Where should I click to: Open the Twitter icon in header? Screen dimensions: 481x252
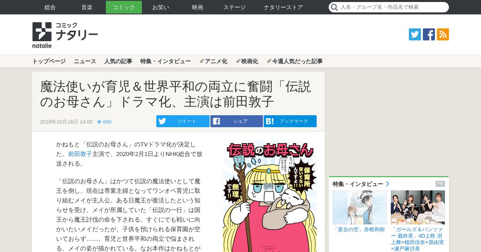(415, 34)
